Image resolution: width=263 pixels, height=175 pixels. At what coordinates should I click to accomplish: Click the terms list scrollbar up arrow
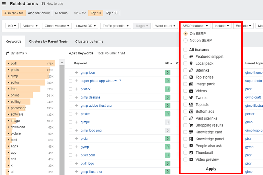62,62
